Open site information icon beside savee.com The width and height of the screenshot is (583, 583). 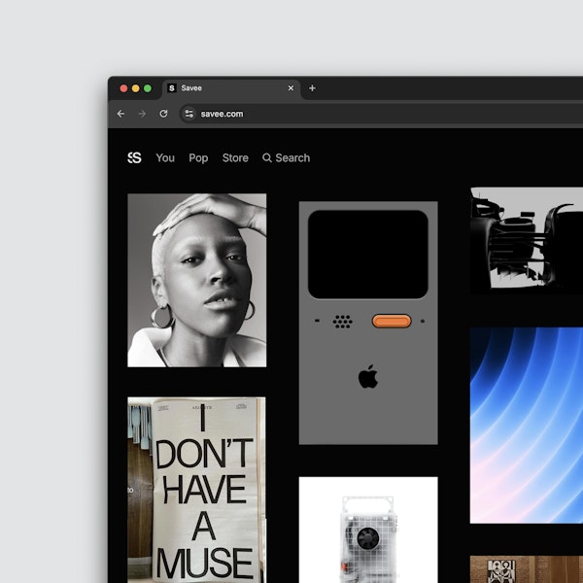pos(189,114)
